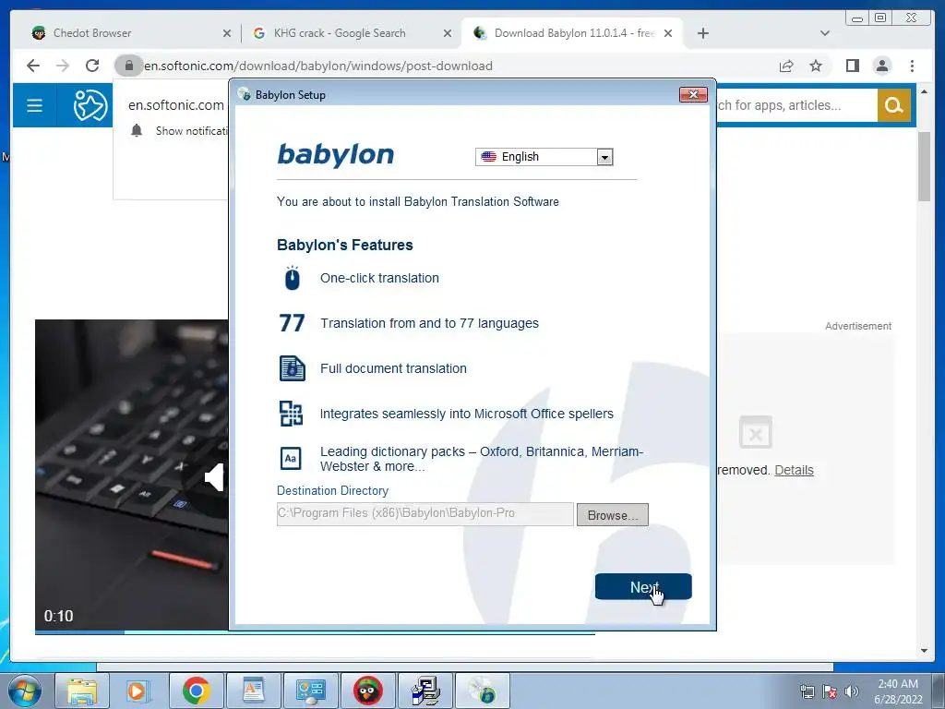Close the Babylon Setup dialog
This screenshot has width=945, height=709.
coord(693,95)
